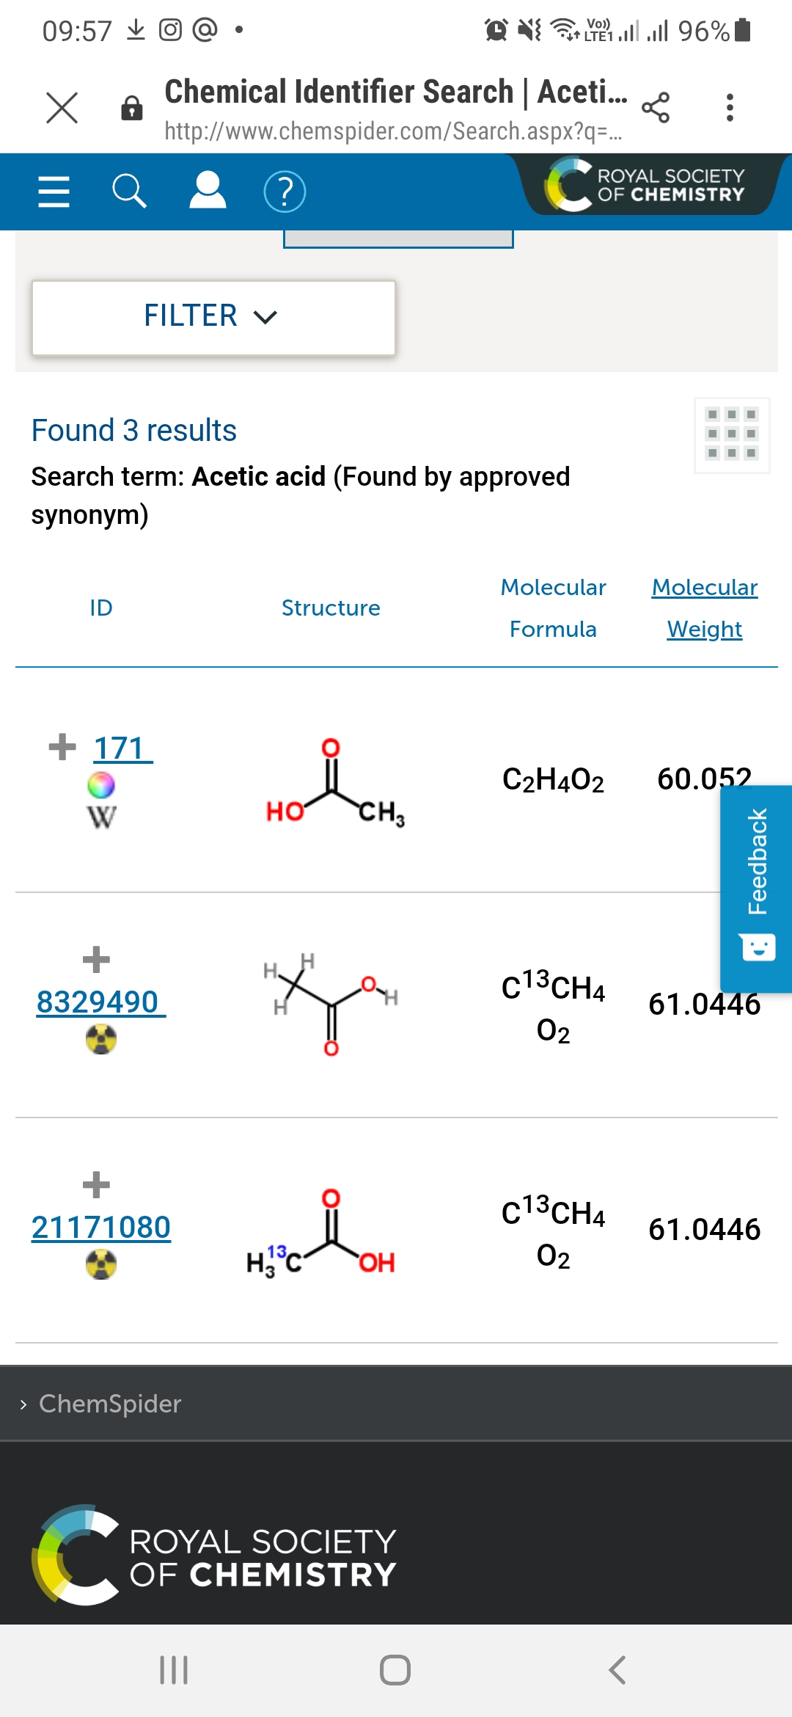This screenshot has width=792, height=1717.
Task: Expand result 171 with plus icon
Action: 62,747
